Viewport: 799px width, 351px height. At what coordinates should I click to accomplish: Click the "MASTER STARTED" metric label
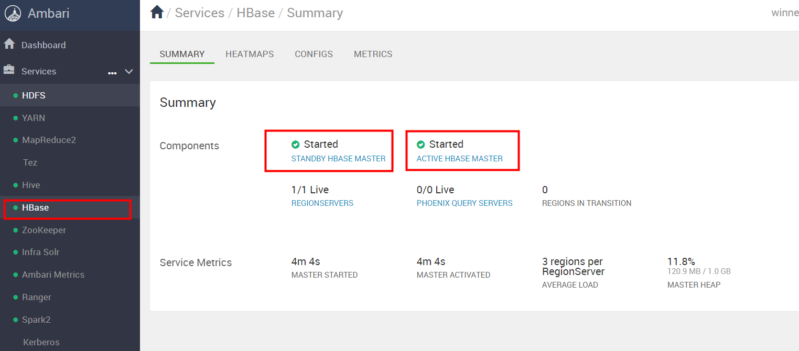pyautogui.click(x=325, y=275)
